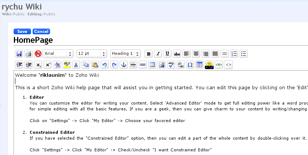Click the insert table icon

click(152, 65)
